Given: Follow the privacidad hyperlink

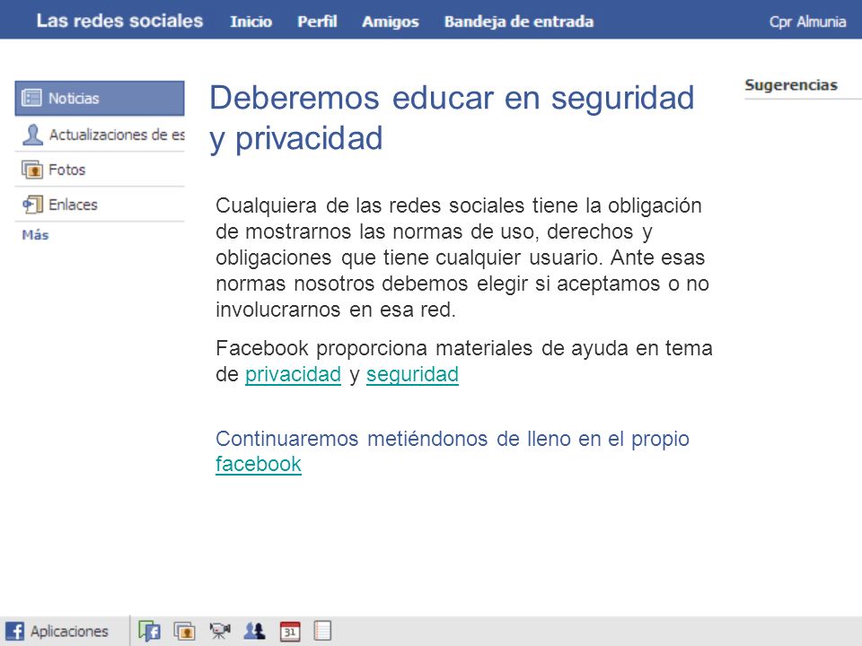Looking at the screenshot, I should pyautogui.click(x=293, y=374).
